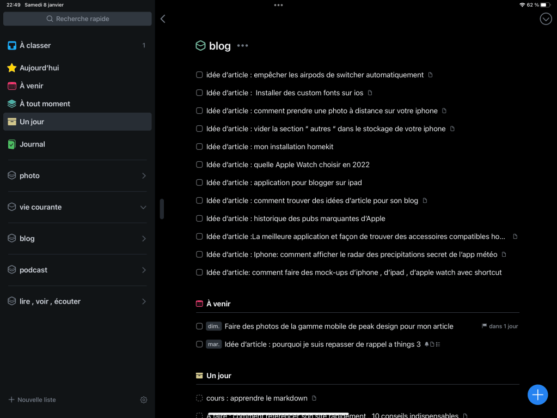
Task: Mark quelle Apple Watch choisir task complete
Action: 199,165
